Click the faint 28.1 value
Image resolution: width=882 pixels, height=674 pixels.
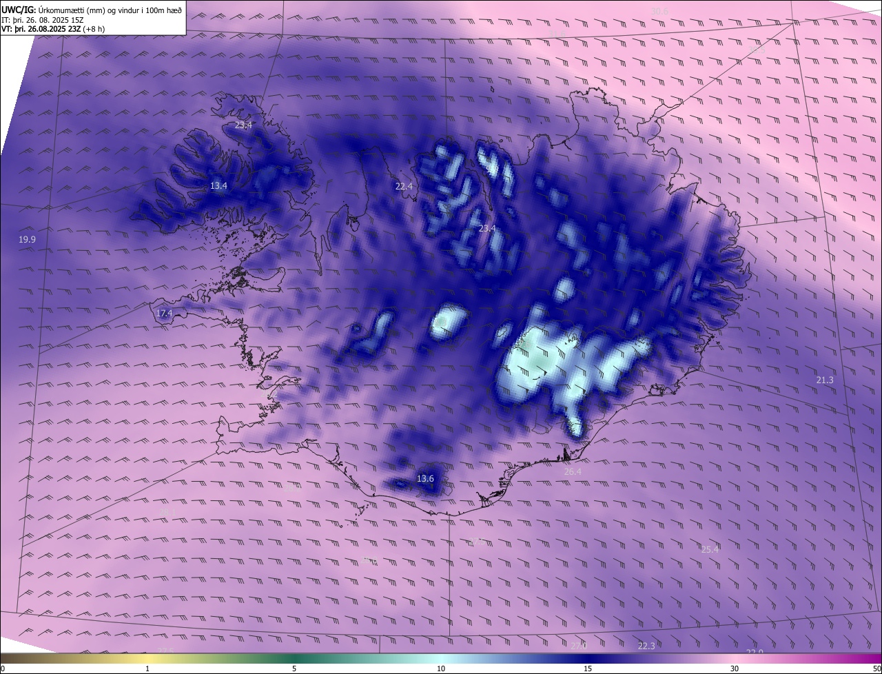coord(167,513)
